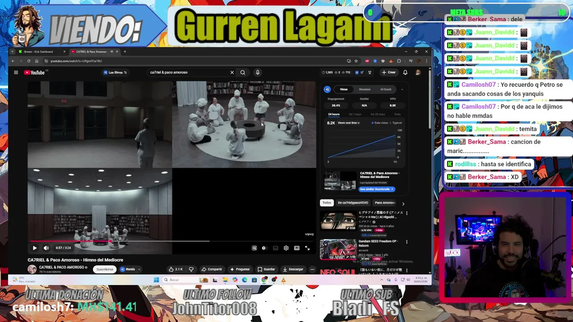The image size is (573, 322).
Task: Select the 1st 28 days range tab
Action: click(x=377, y=114)
